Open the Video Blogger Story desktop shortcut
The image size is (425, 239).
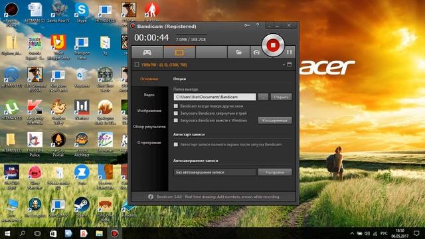pos(58,47)
